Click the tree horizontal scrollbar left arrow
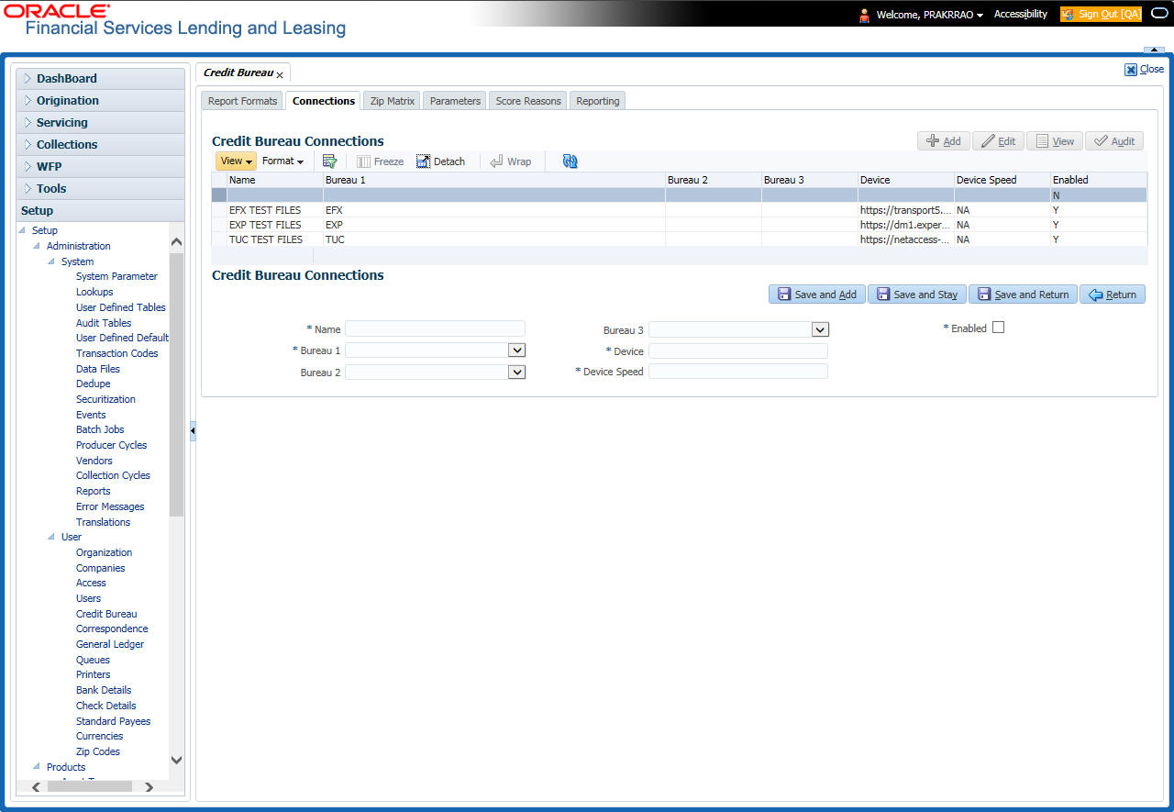Viewport: 1174px width, 812px height. [37, 787]
